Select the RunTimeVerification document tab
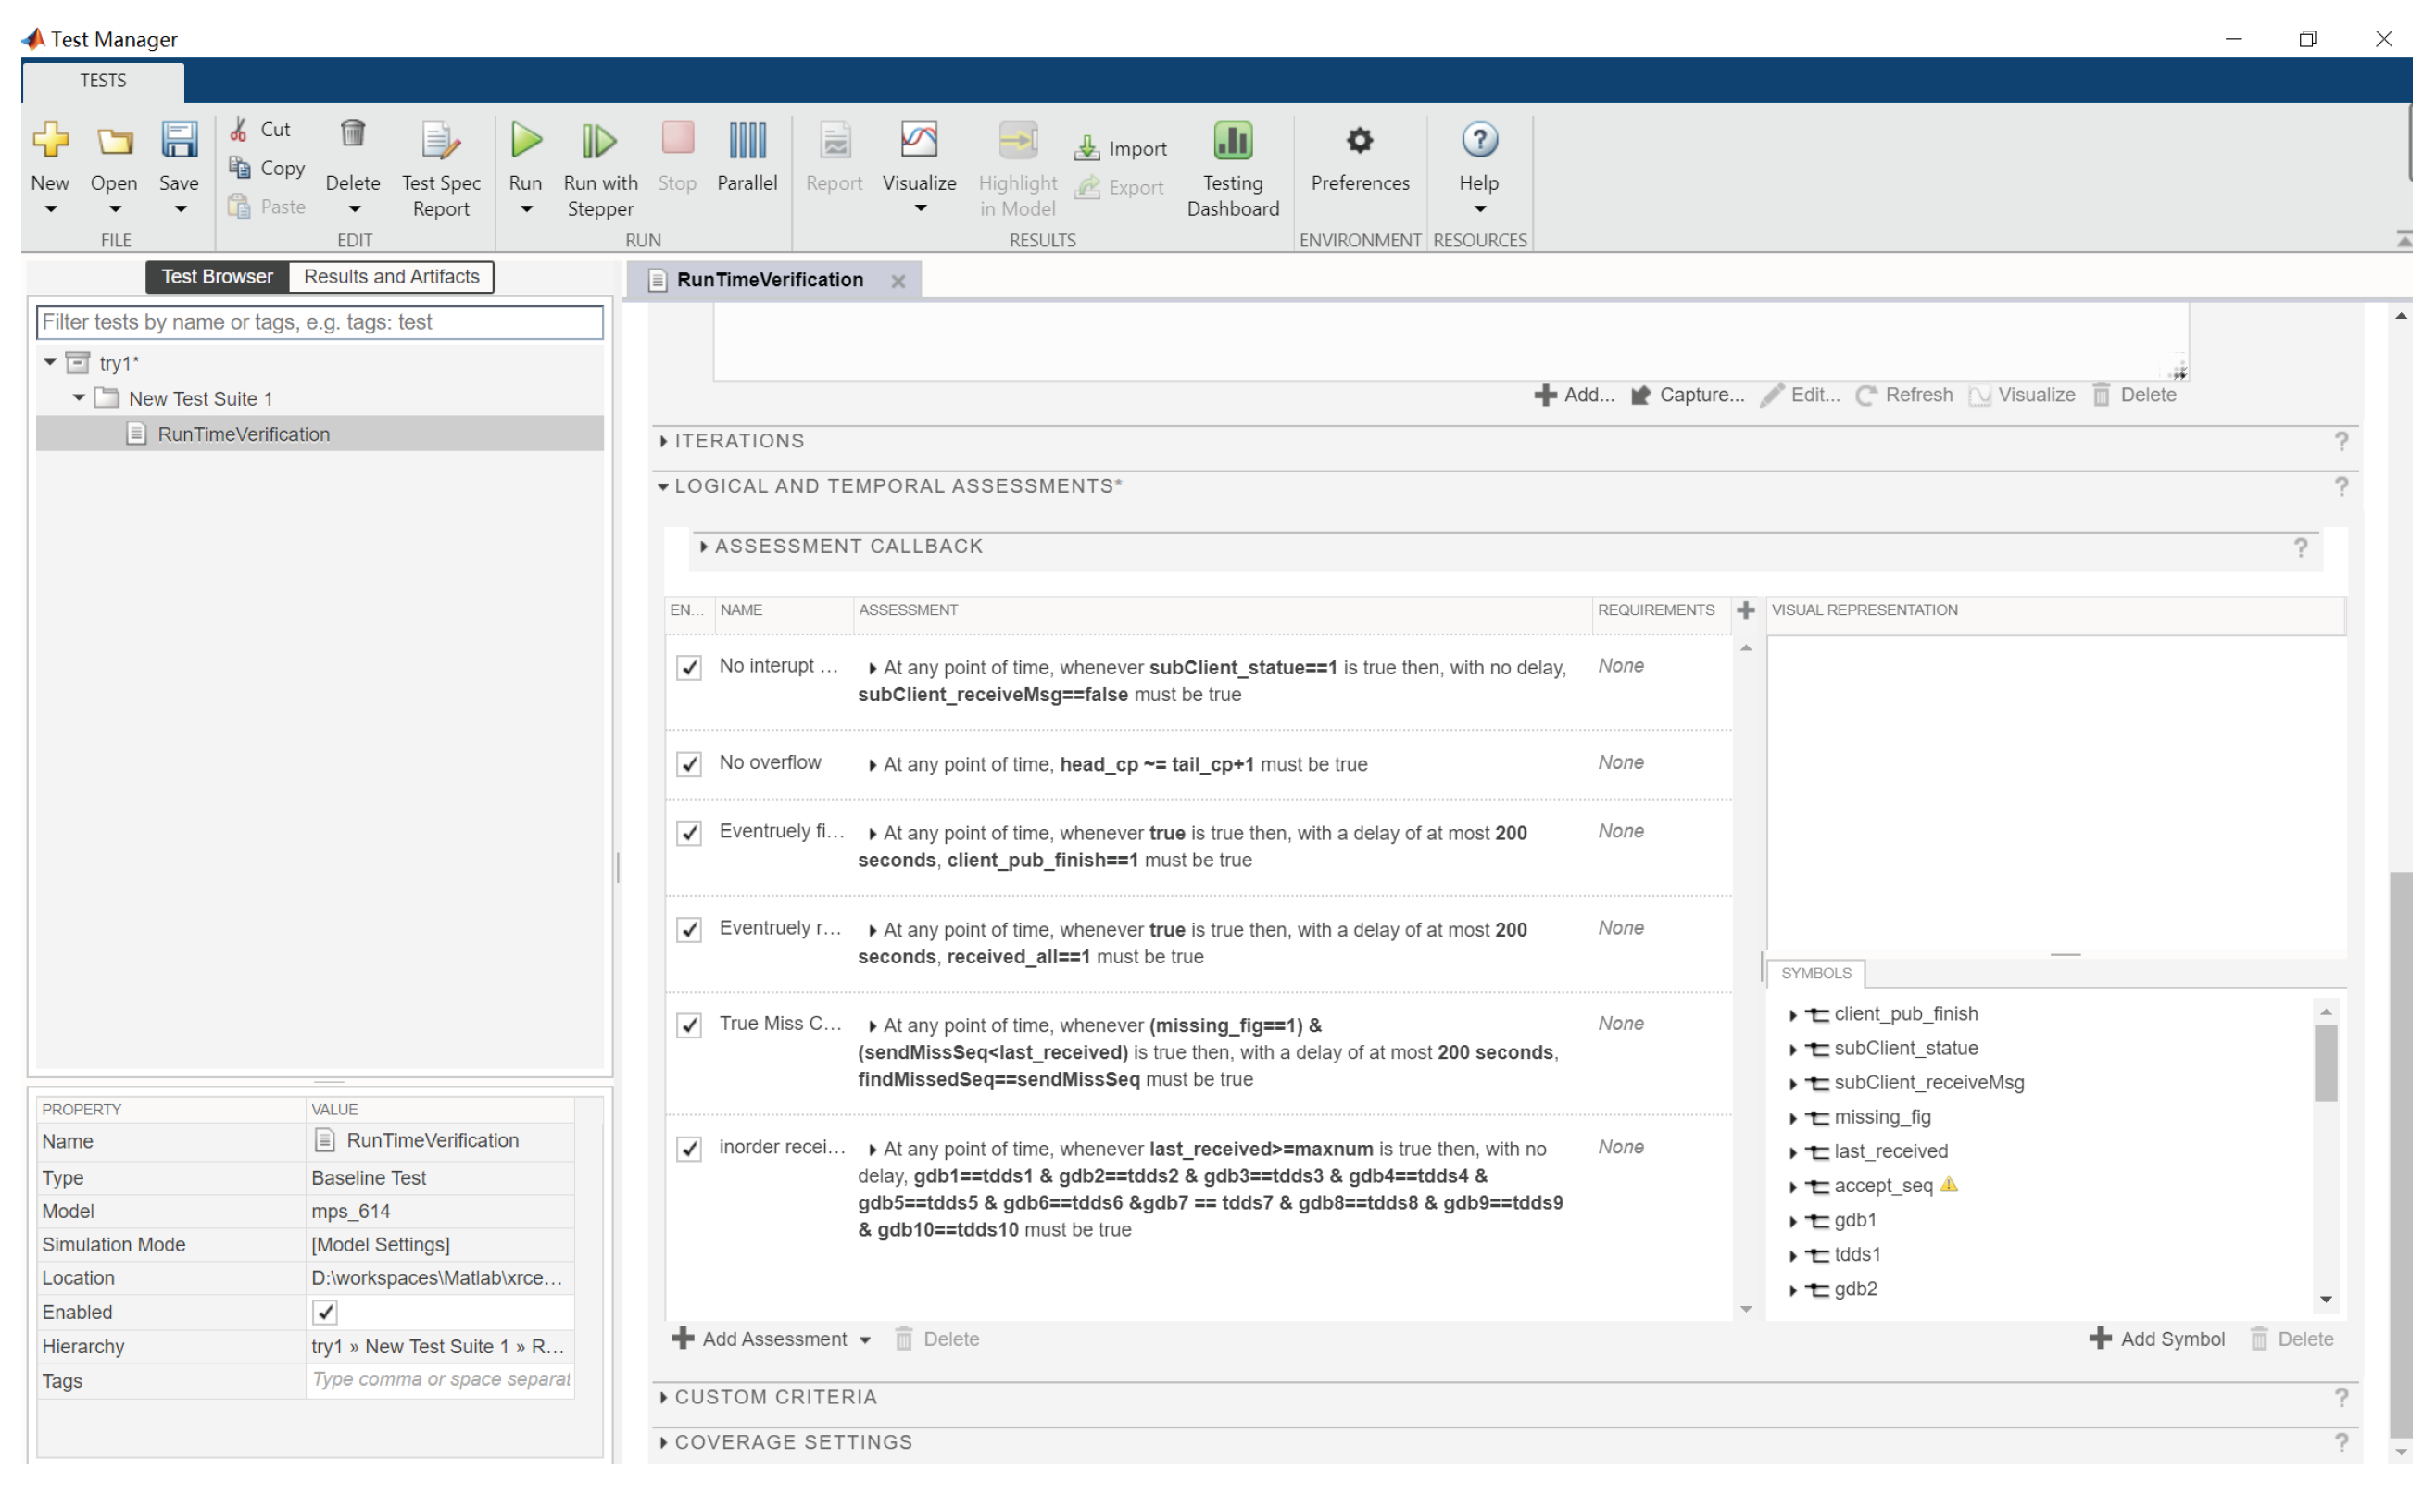This screenshot has width=2436, height=1496. tap(770, 280)
